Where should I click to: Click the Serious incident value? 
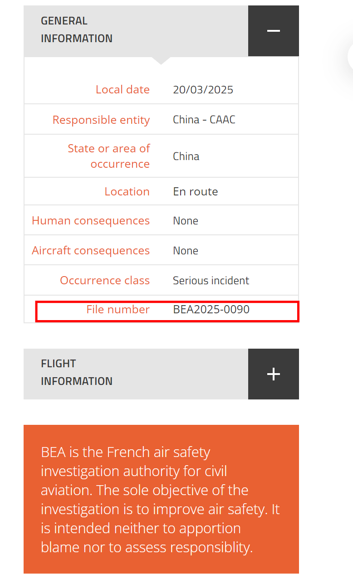tap(211, 281)
